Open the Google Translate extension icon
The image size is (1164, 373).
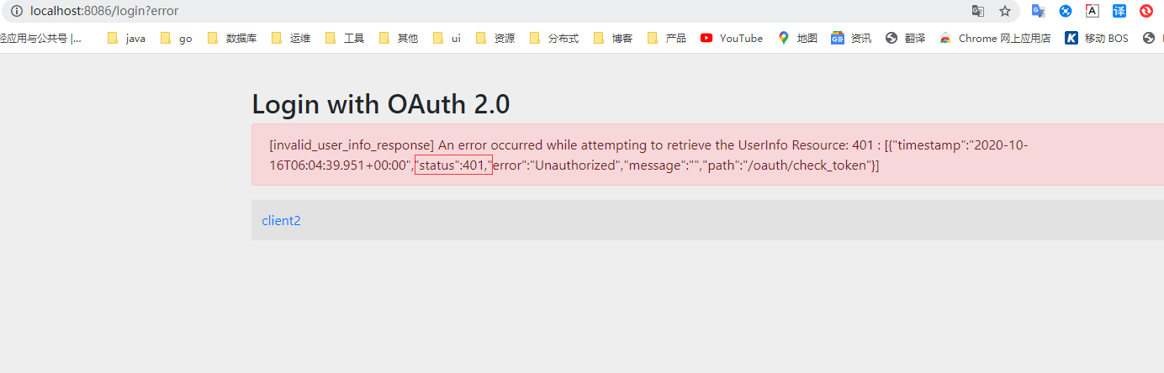coord(1039,11)
